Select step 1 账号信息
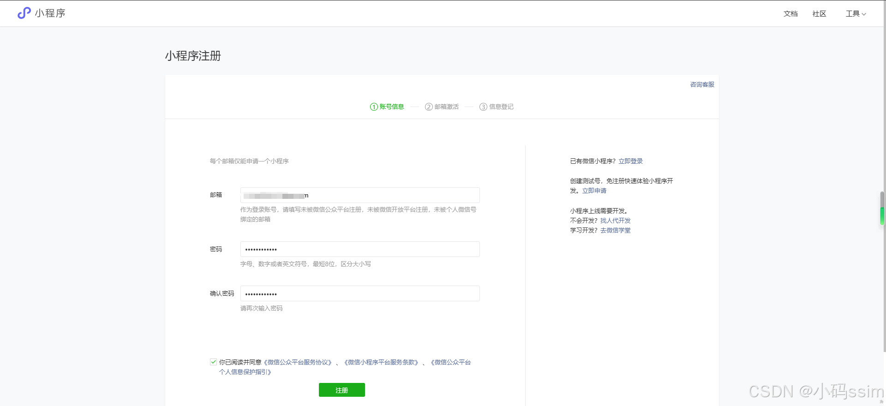Screen dimensions: 886x406 coord(387,107)
